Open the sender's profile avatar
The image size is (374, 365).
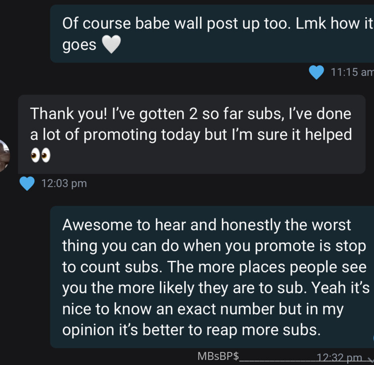coord(4,156)
